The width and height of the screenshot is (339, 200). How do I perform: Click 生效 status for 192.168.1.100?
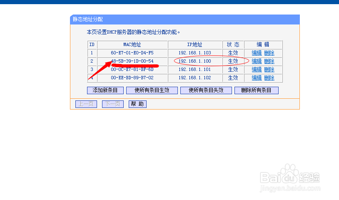point(233,61)
